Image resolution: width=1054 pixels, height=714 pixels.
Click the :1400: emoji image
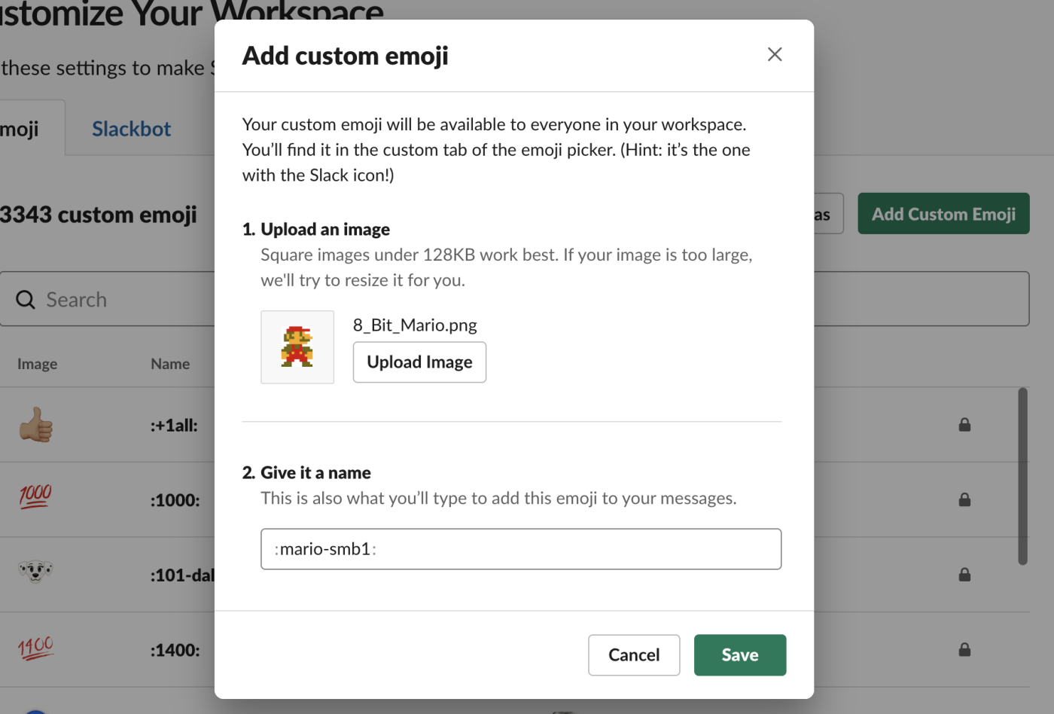35,648
